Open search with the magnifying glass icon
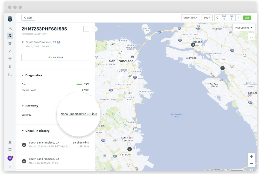Viewport: 259px width, 174px height. (10, 28)
